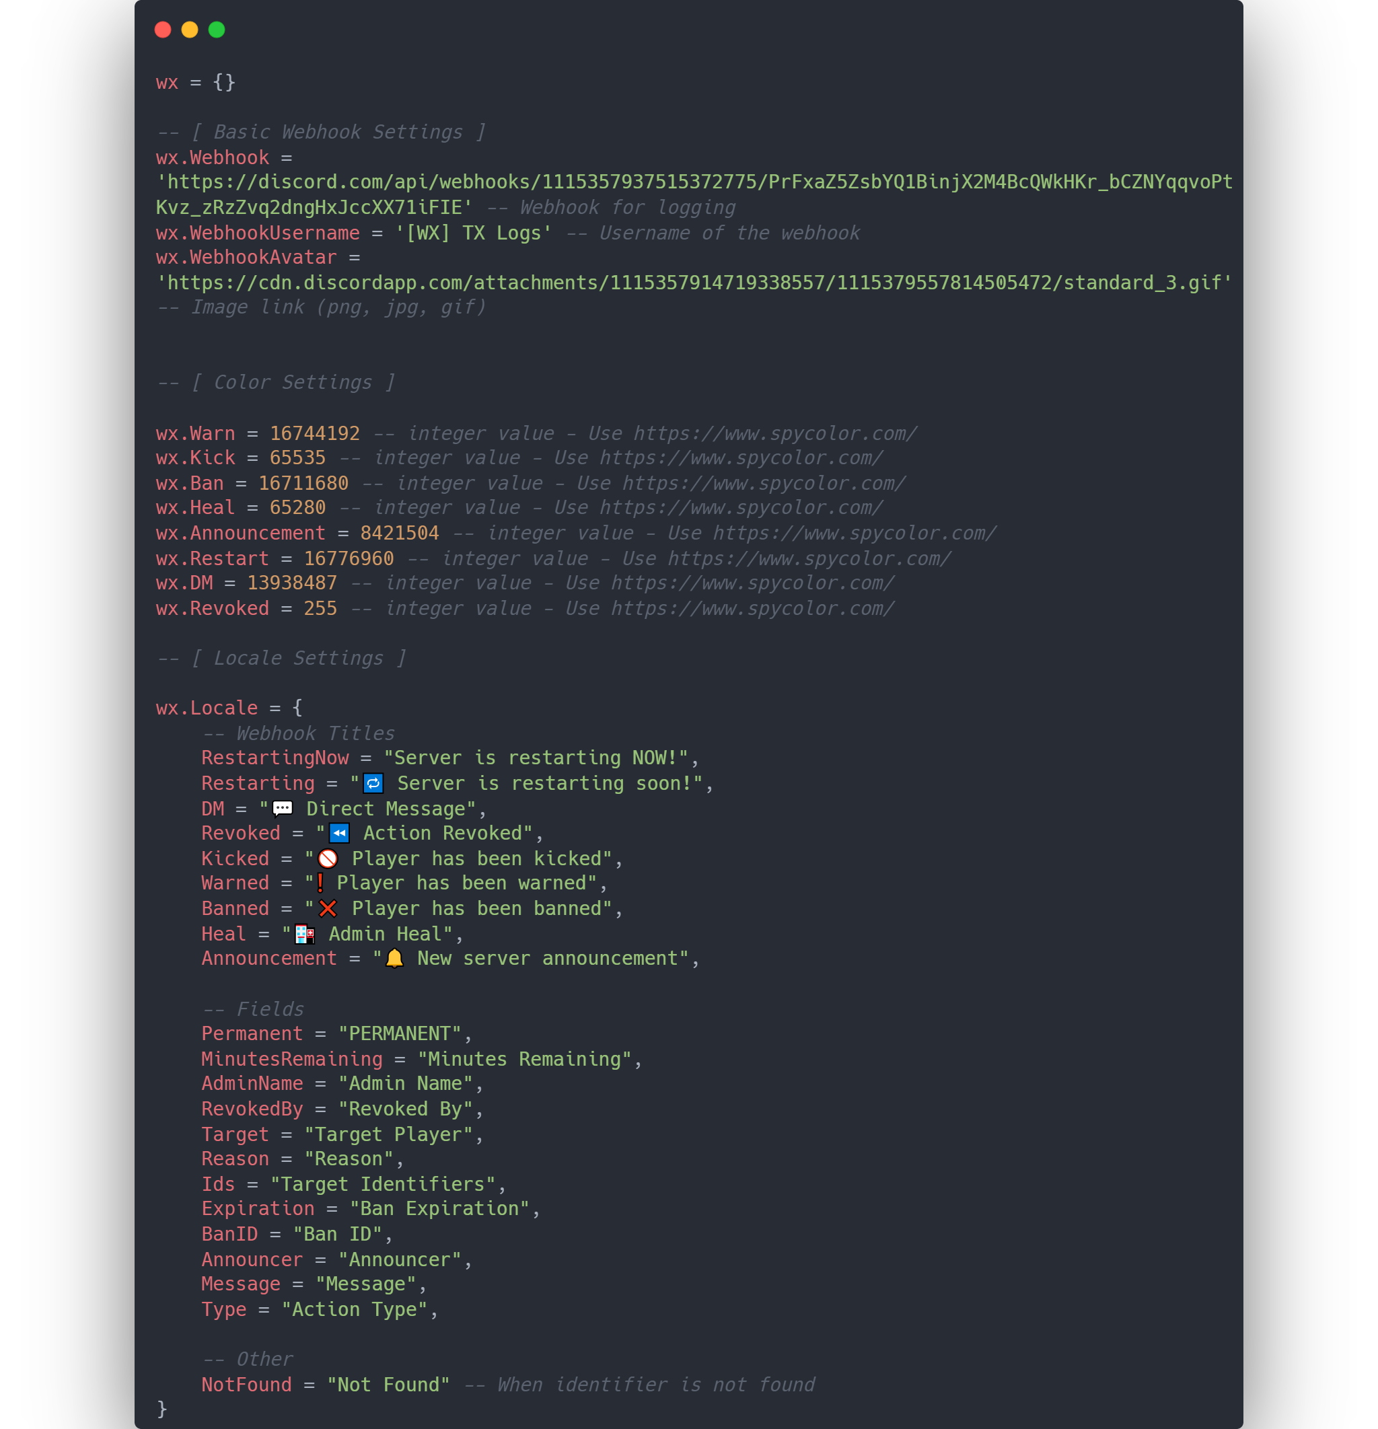Viewport: 1378px width, 1429px height.
Task: Click the spycolor.com link on wx.Warn line
Action: [x=775, y=434]
